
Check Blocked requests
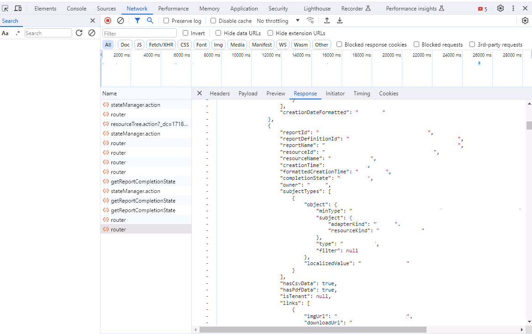click(x=416, y=44)
